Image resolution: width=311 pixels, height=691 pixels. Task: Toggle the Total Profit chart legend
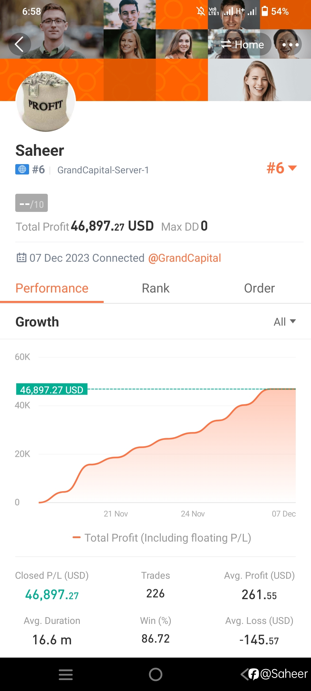coord(162,538)
